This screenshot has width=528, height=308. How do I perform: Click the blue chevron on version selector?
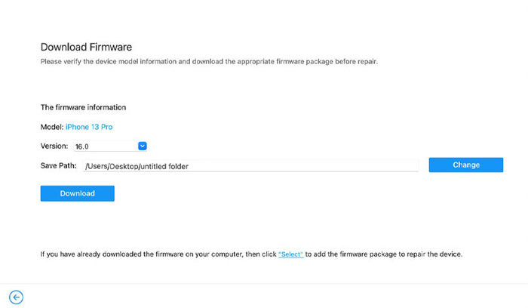click(x=143, y=146)
